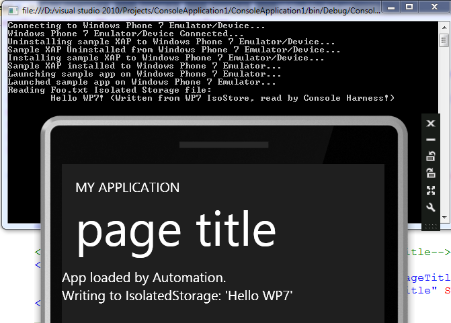Fit emulator to screen icon
This screenshot has width=451, height=323.
(x=431, y=190)
